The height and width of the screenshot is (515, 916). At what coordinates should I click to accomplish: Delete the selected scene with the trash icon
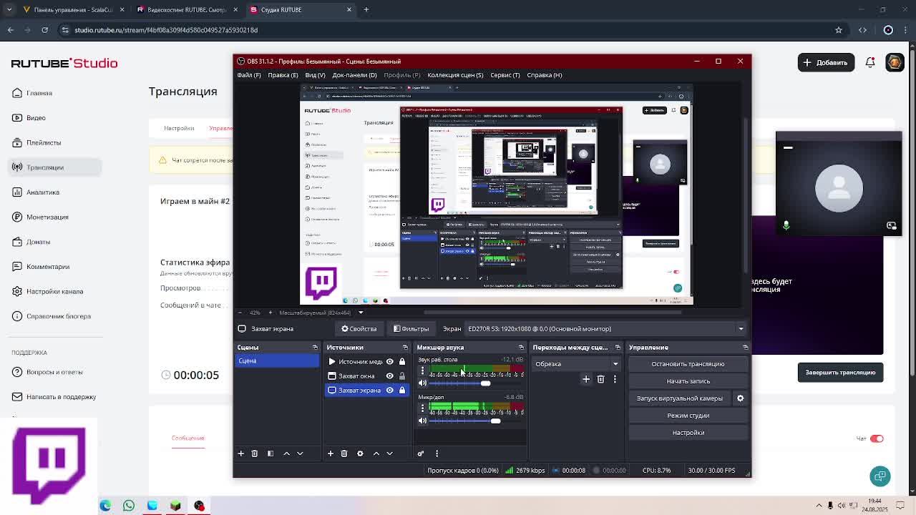pyautogui.click(x=255, y=453)
